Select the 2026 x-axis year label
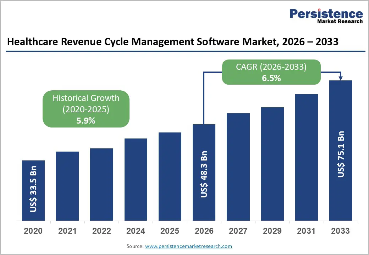Image resolution: width=369 pixels, height=255 pixels. (204, 231)
